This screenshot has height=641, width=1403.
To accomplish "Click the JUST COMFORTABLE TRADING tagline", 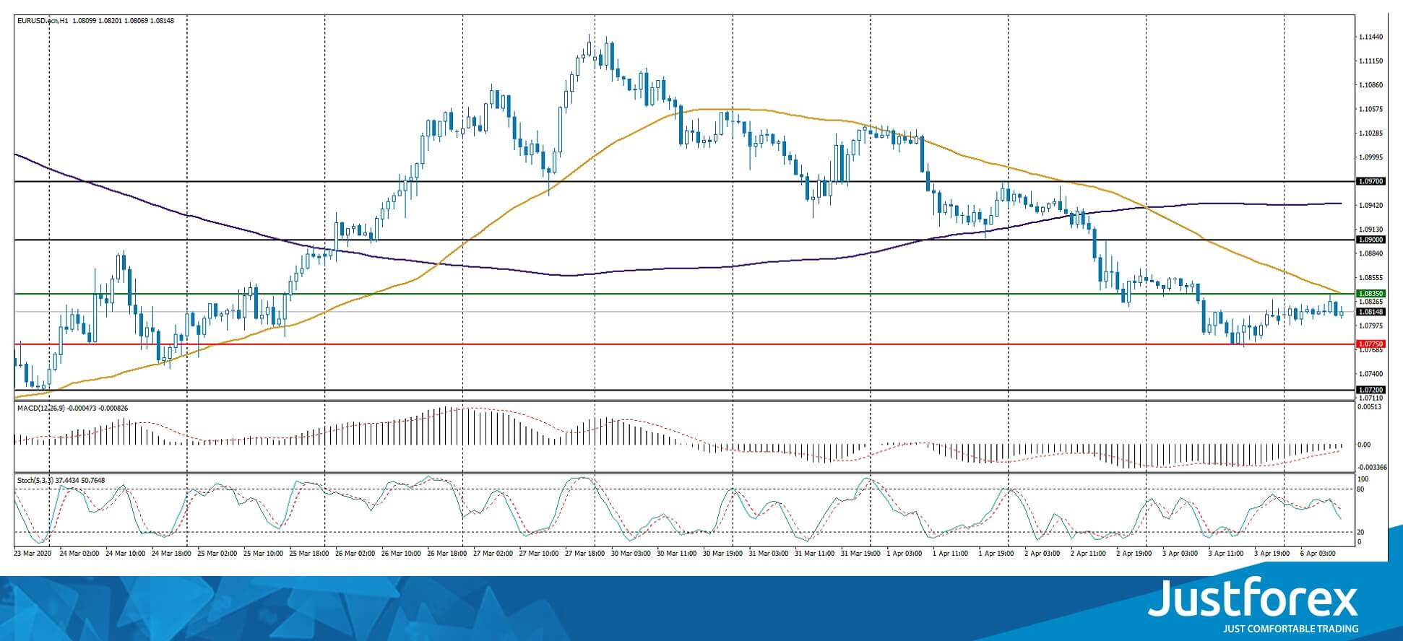I will [x=1290, y=629].
